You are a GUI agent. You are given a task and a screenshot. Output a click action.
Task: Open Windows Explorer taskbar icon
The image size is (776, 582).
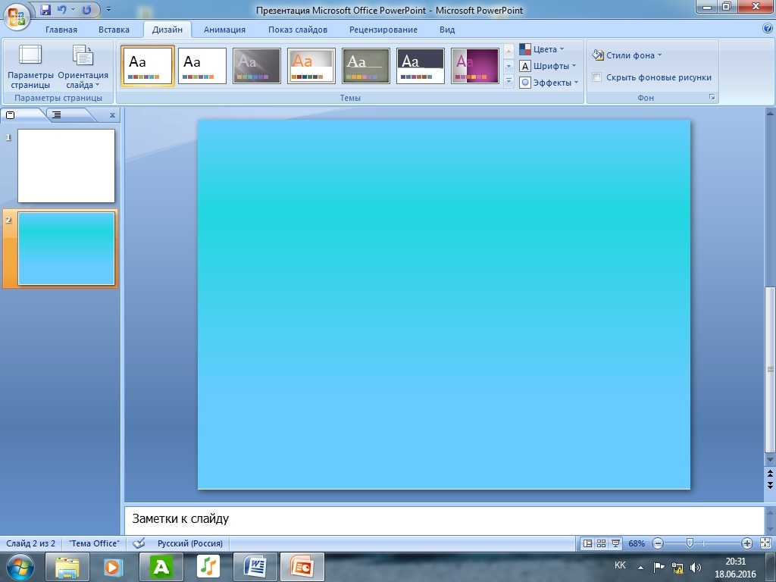pyautogui.click(x=67, y=567)
